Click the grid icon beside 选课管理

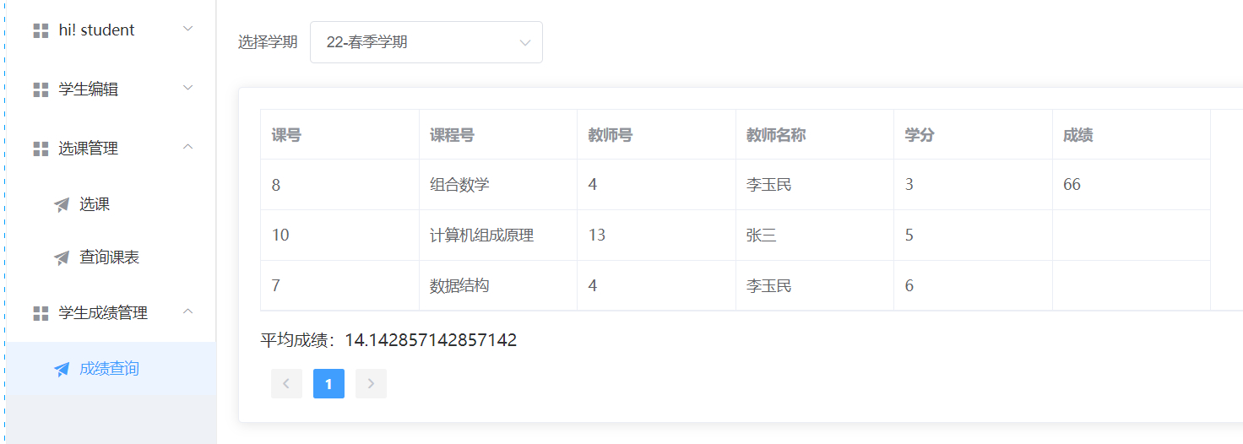click(x=41, y=149)
